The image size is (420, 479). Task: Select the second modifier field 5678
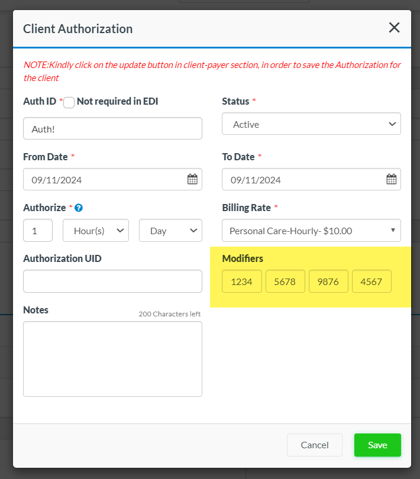tap(285, 281)
